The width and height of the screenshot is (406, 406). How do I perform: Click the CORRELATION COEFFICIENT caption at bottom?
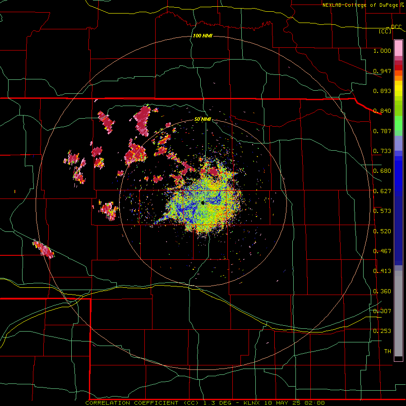[x=205, y=403]
